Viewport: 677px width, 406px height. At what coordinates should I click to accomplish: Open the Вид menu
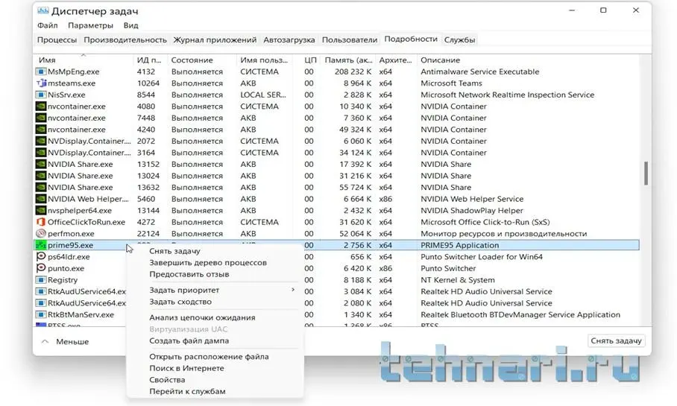click(130, 25)
